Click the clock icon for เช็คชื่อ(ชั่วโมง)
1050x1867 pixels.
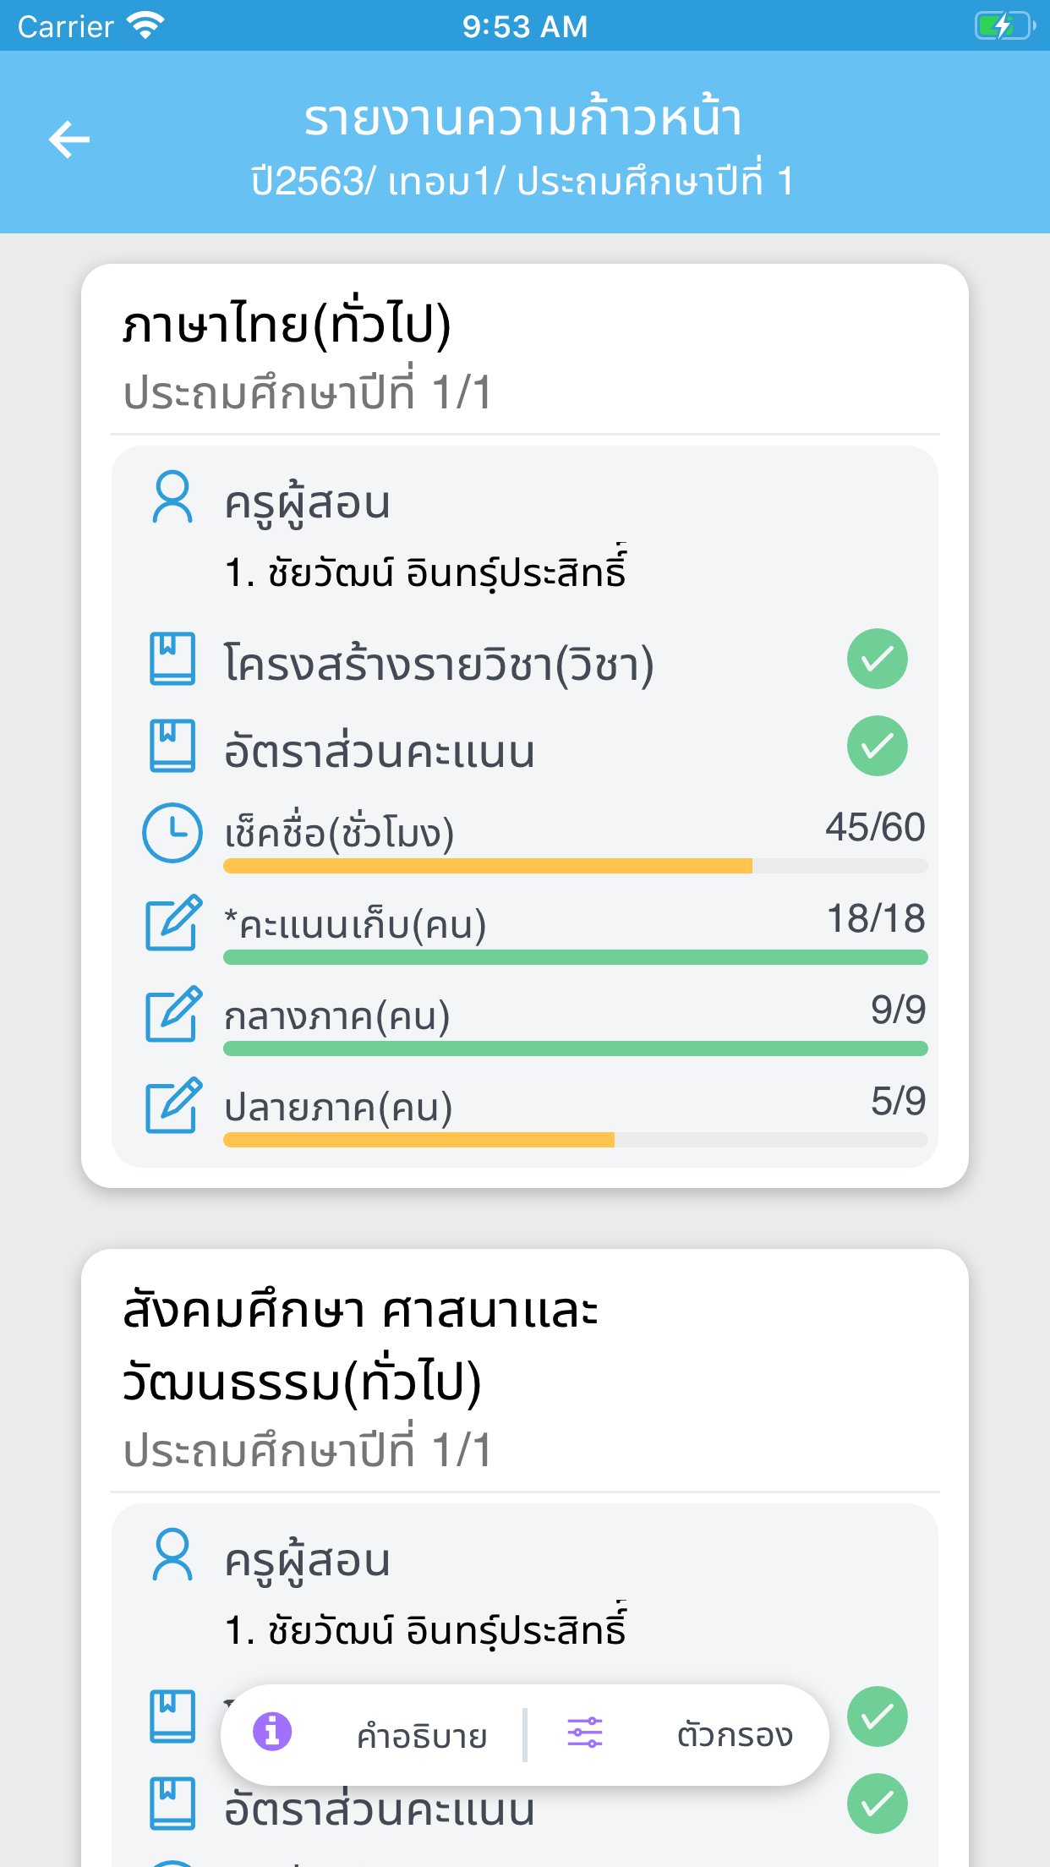point(172,833)
